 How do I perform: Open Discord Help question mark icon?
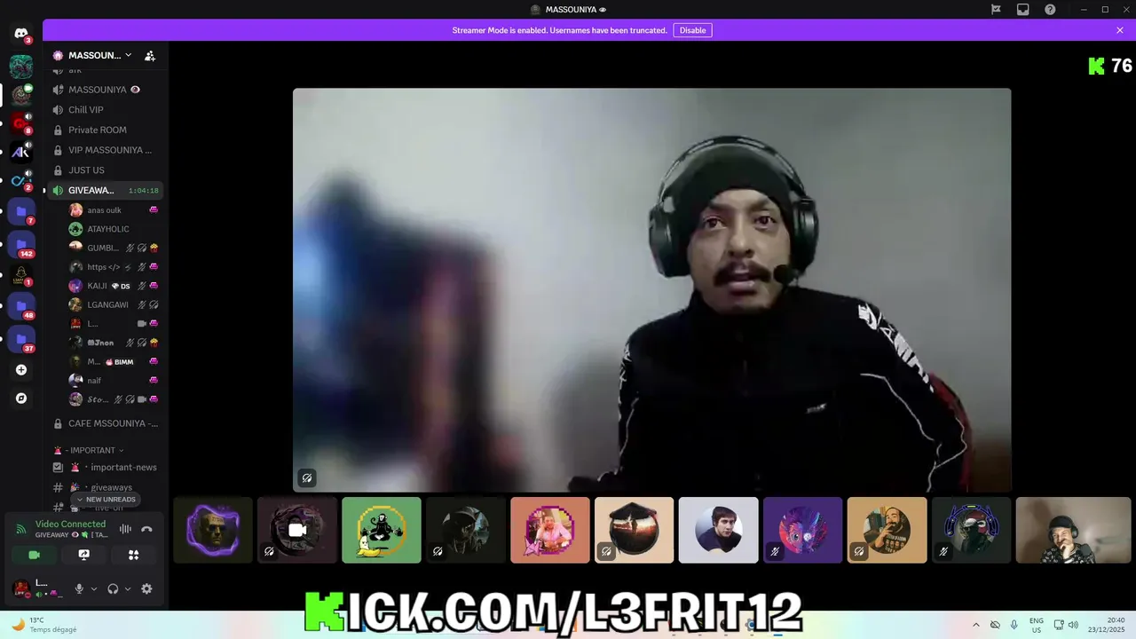1050,10
